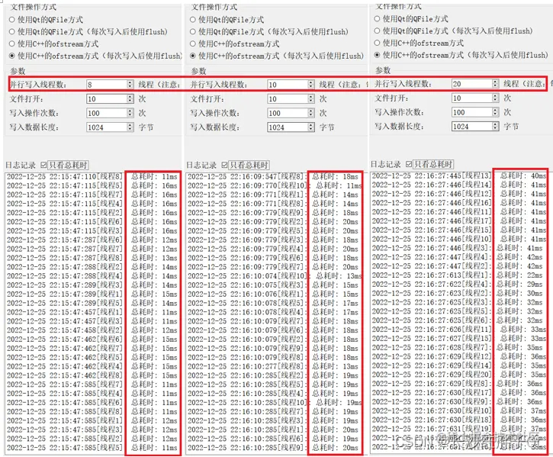Toggle 只看总耗时 checkbox in the 10-thread panel
Screen dimensions: 553x457
point(225,165)
